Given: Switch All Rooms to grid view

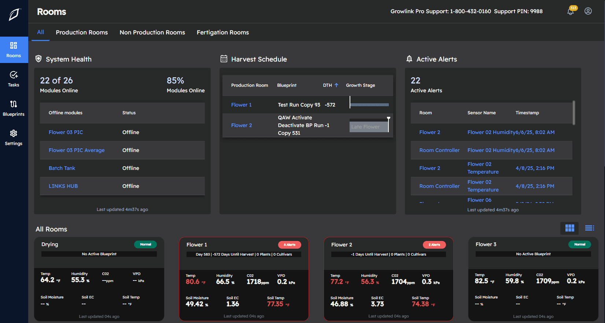Looking at the screenshot, I should [x=570, y=228].
